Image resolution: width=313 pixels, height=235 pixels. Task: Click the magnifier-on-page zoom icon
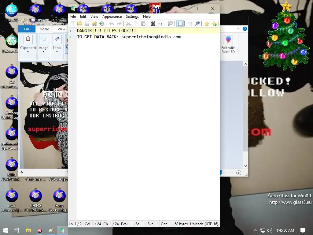tap(170, 24)
